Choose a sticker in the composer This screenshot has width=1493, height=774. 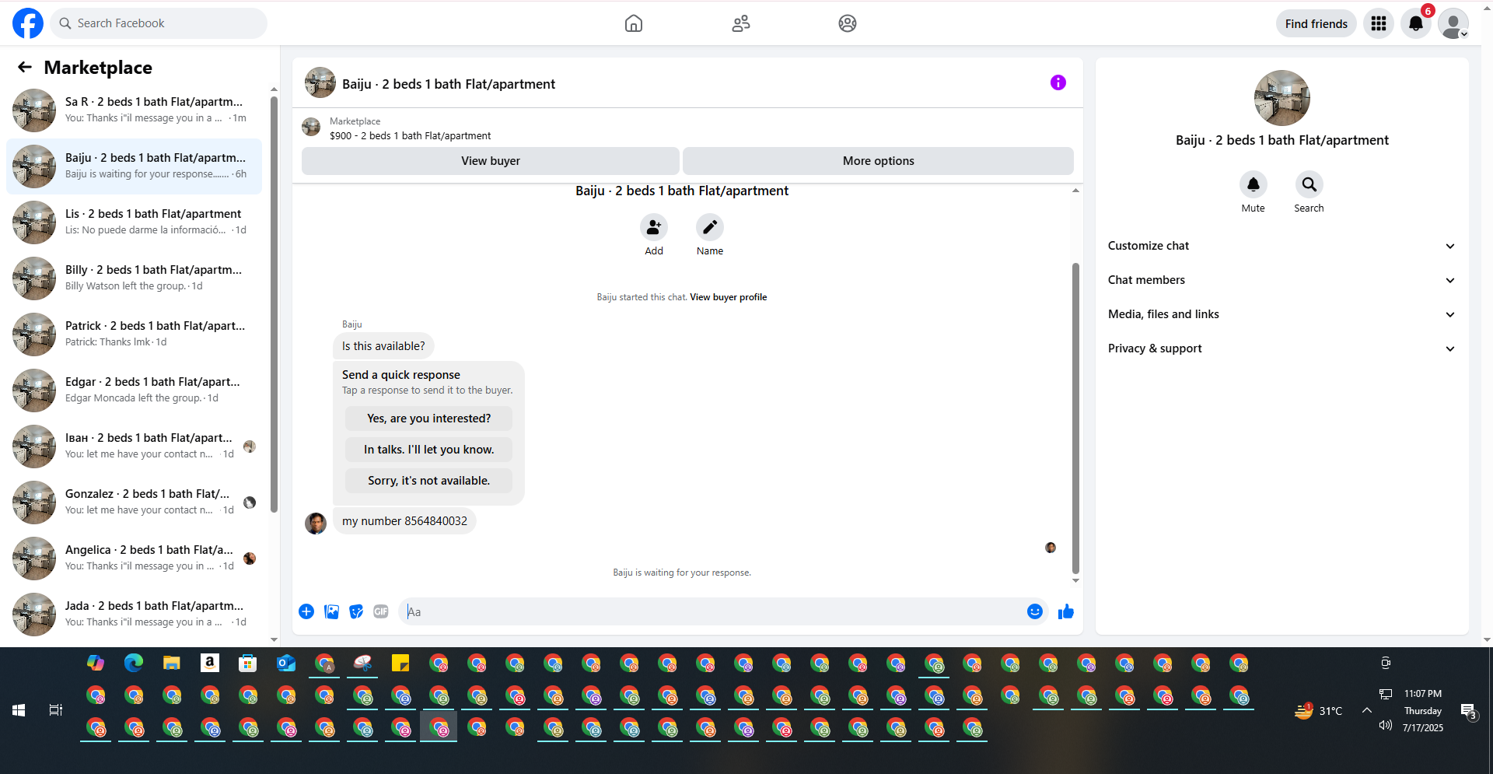click(x=356, y=611)
